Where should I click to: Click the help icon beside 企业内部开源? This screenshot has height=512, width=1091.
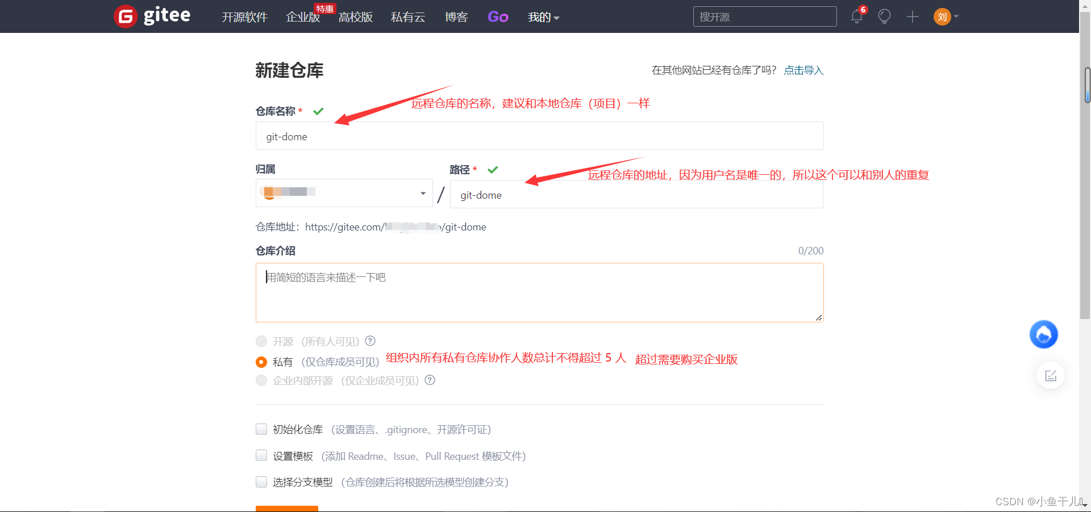(430, 380)
